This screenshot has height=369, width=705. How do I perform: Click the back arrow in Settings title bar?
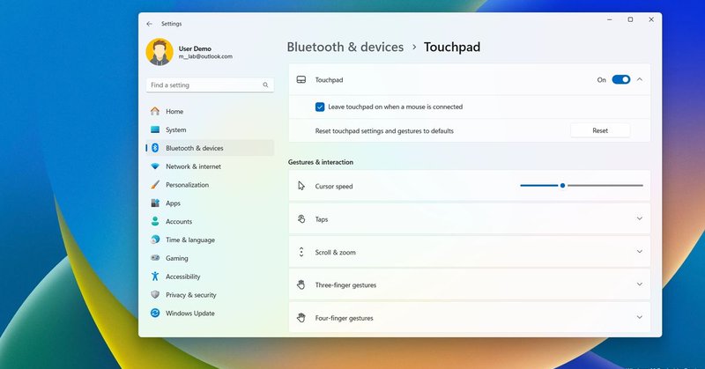149,24
